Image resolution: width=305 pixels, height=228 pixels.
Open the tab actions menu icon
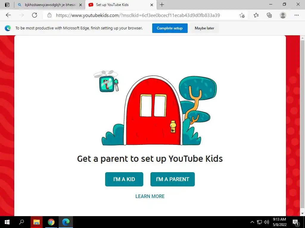[x=7, y=5]
